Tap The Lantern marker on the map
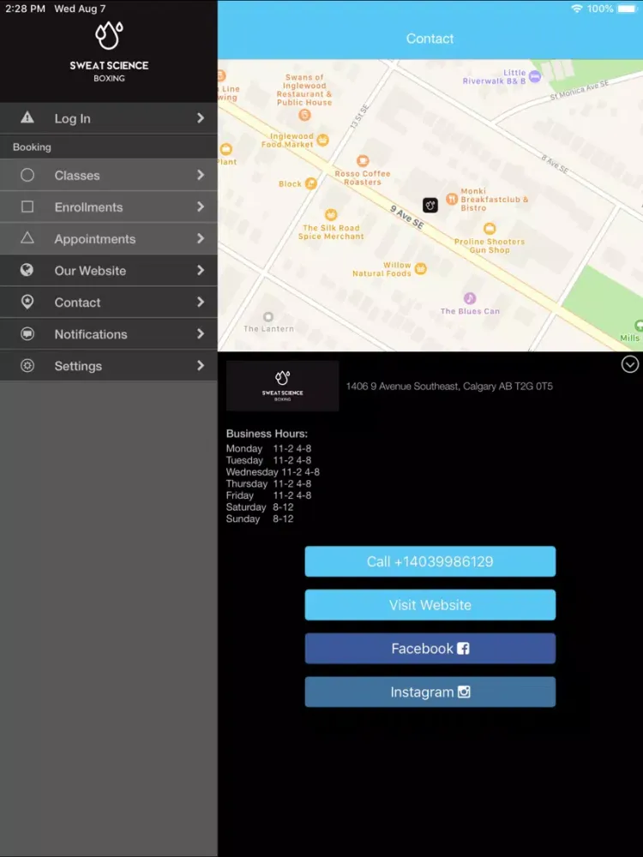643x857 pixels. pos(267,316)
